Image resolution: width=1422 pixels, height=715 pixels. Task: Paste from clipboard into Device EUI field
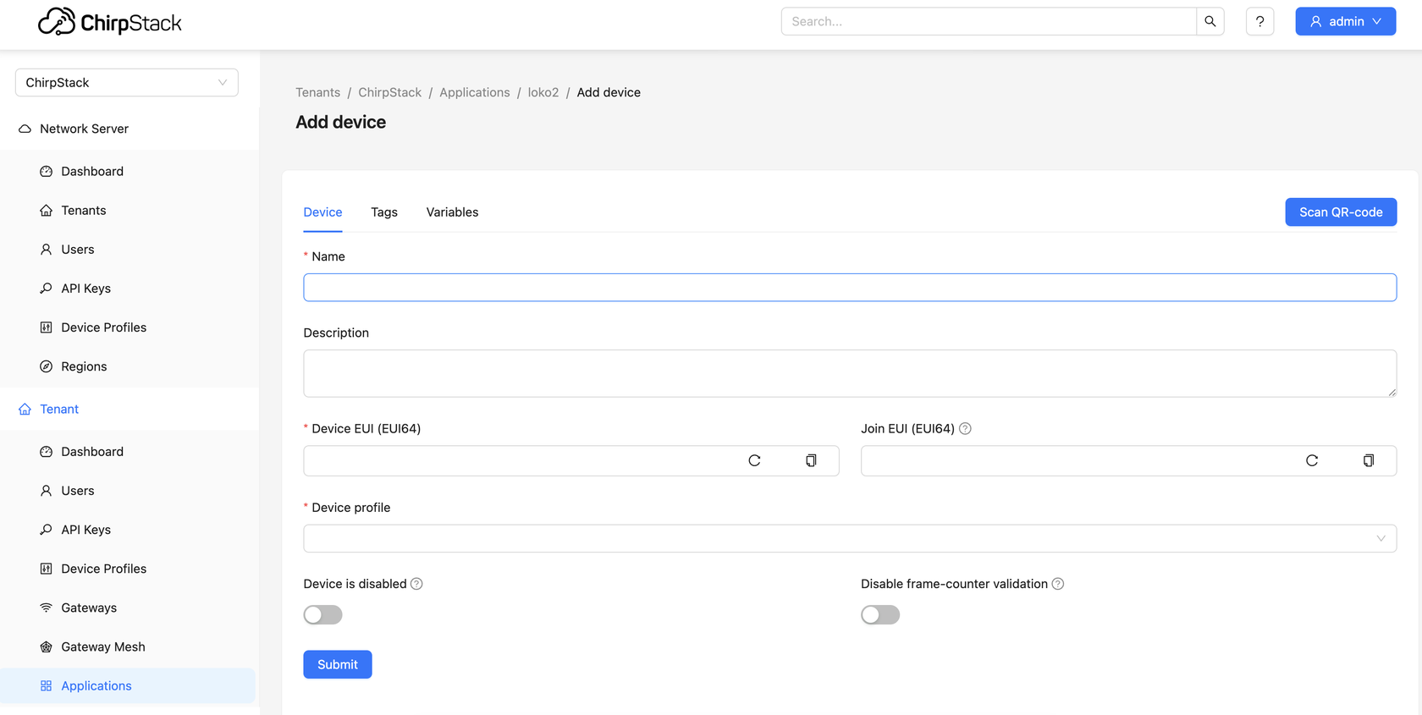[x=811, y=460]
